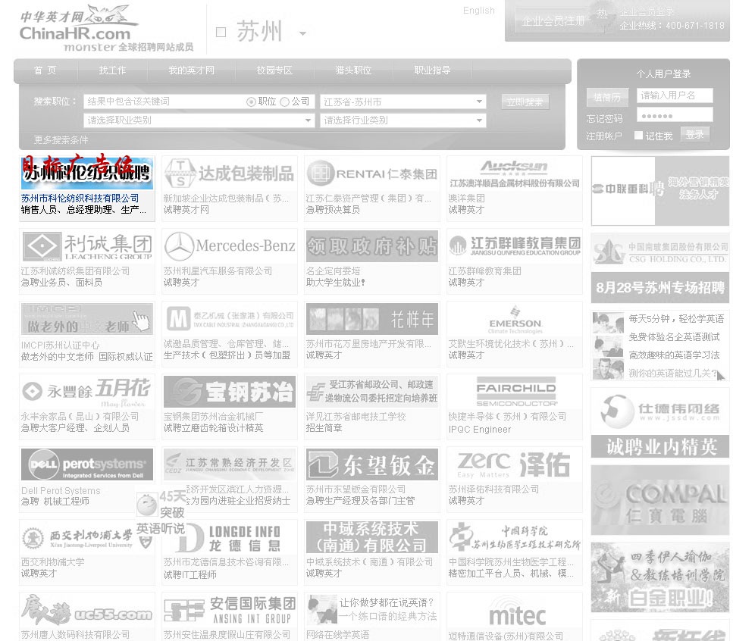This screenshot has width=733, height=641.
Task: Open the 中联重科 sidebar banner
Action: coord(660,191)
